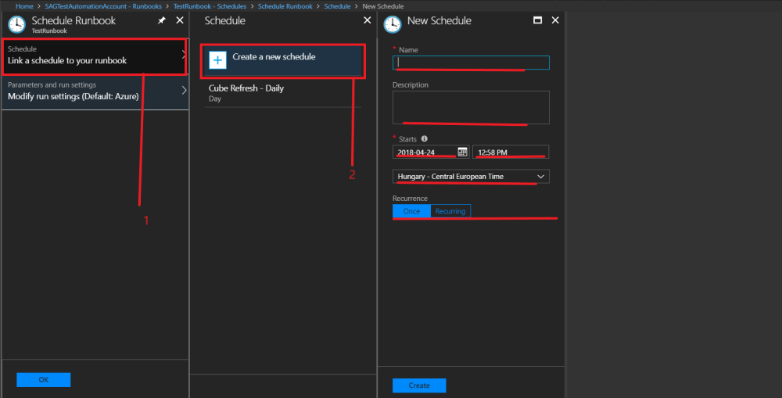Show the Starts info tooltip icon
The width and height of the screenshot is (782, 398).
425,138
